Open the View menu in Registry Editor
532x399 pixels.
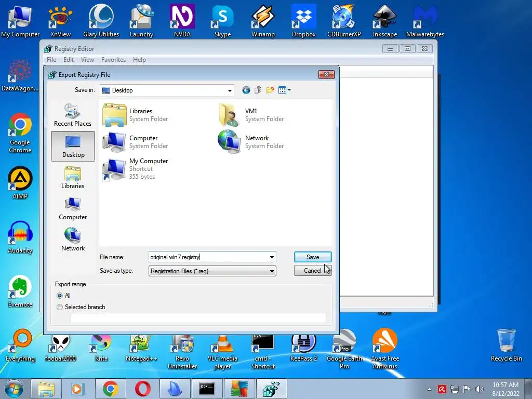pyautogui.click(x=87, y=60)
